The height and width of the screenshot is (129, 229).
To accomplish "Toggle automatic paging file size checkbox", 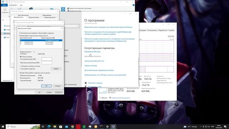I will pos(20,33).
